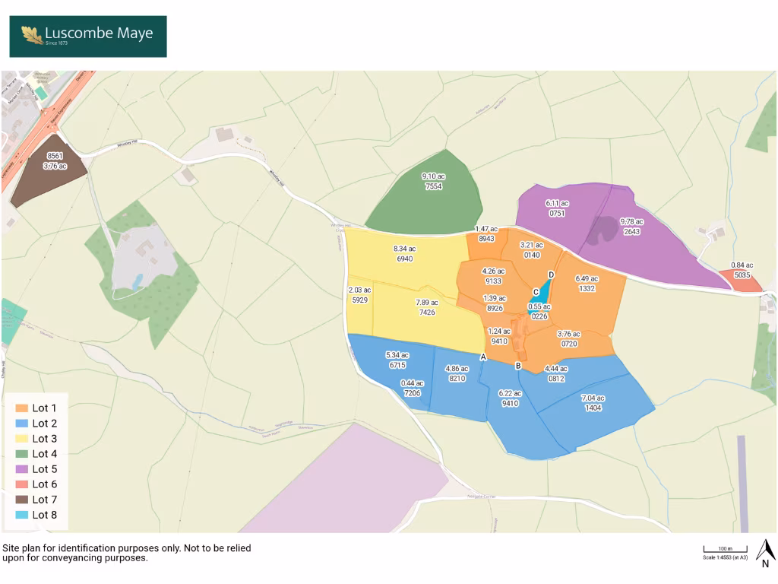Viewport: 778px width, 584px height.
Task: Click the north arrow compass icon
Action: coord(765,551)
